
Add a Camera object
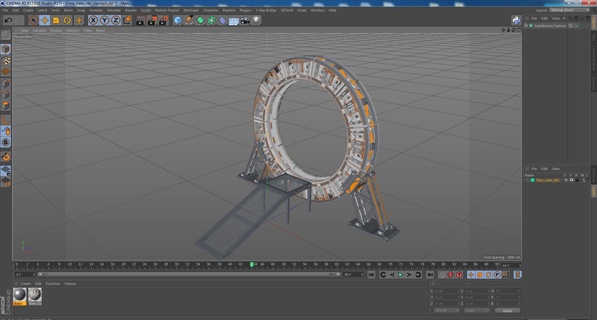click(245, 21)
